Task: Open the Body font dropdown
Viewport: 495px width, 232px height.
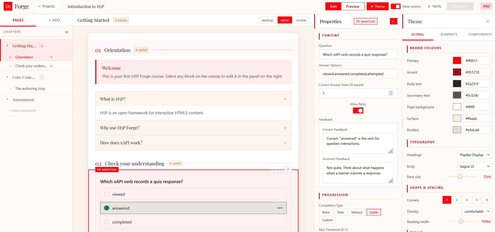Action: (x=474, y=166)
